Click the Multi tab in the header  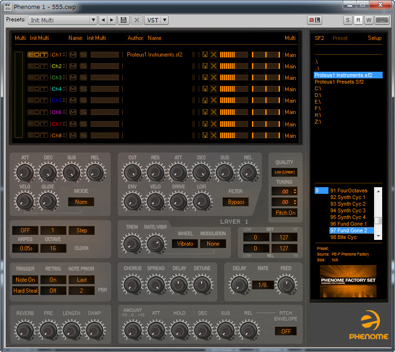[290, 38]
